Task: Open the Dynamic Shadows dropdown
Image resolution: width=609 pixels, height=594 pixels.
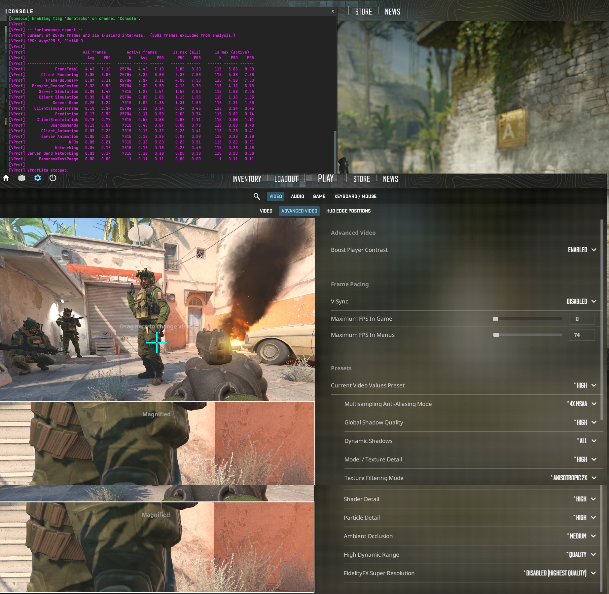Action: 587,441
